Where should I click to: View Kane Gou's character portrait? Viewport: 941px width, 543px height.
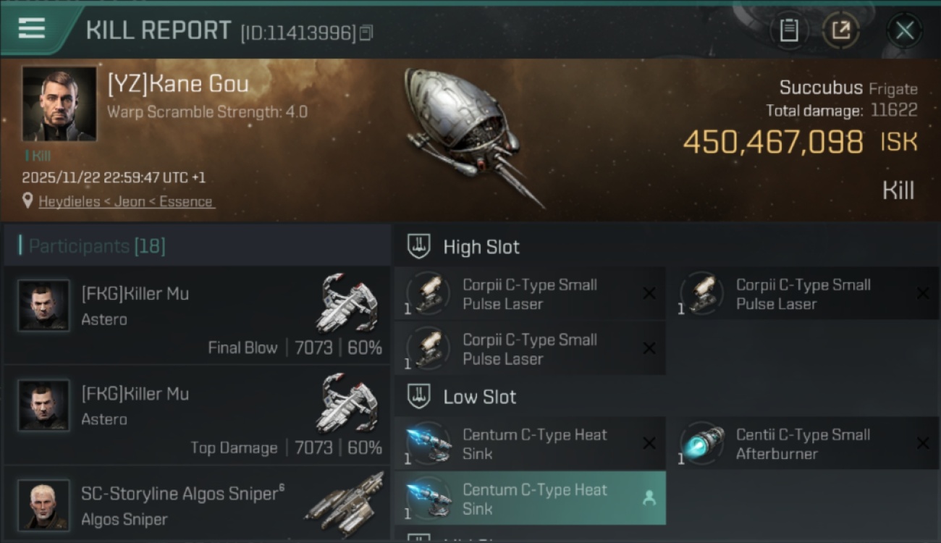[59, 104]
